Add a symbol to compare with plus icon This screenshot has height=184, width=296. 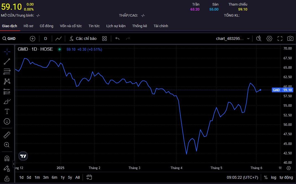pyautogui.click(x=32, y=39)
